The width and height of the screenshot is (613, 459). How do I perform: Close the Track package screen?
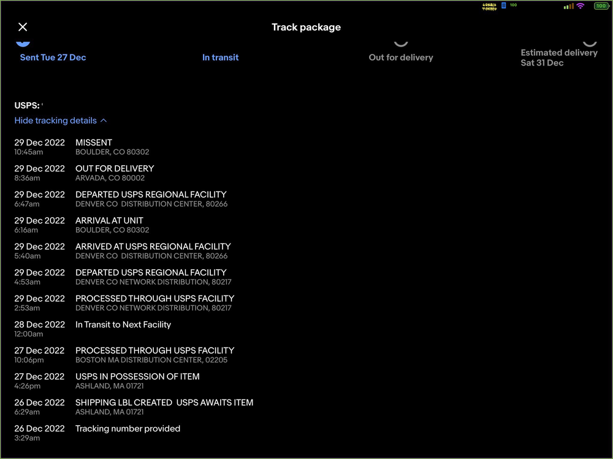pyautogui.click(x=23, y=27)
